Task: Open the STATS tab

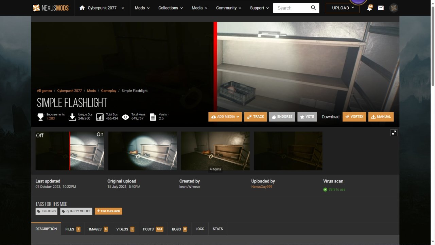Action: click(218, 229)
